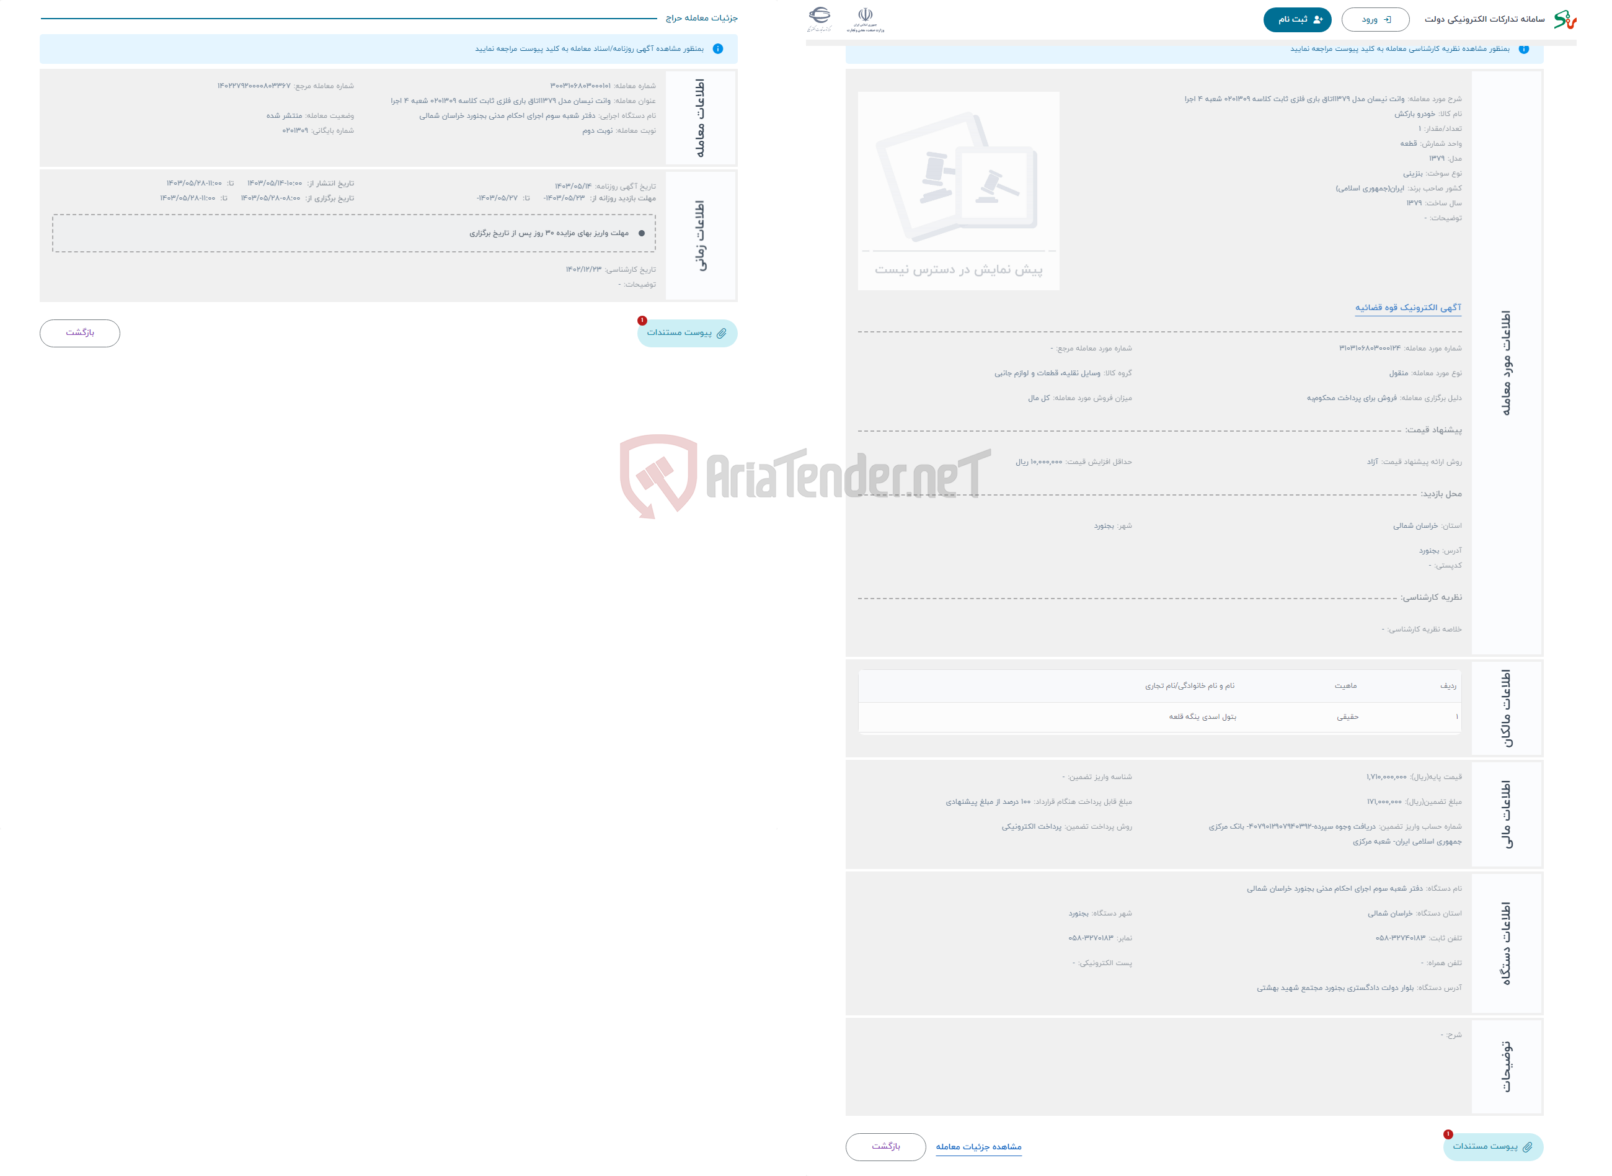Click بازگشت on the left details panel
The height and width of the screenshot is (1176, 1612).
(80, 332)
